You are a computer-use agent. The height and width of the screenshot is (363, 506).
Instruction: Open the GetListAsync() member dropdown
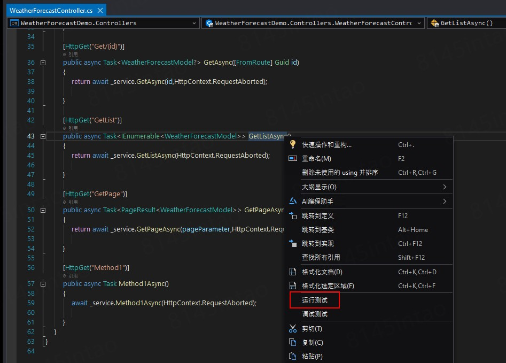466,23
